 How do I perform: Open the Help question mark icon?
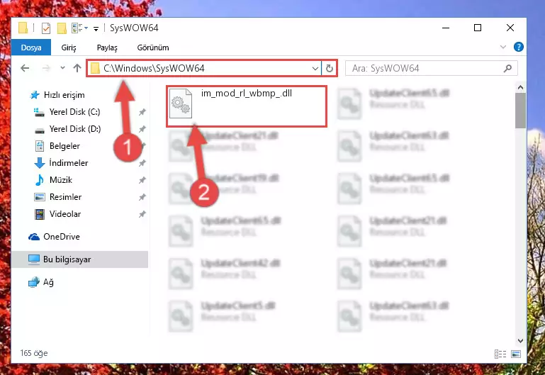[519, 47]
